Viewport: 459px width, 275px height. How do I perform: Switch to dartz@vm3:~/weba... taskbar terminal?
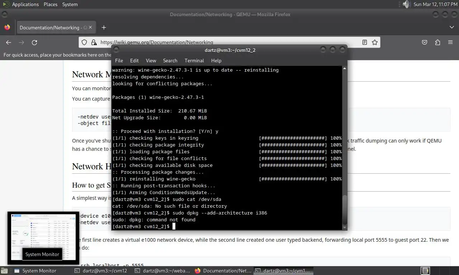(162, 271)
